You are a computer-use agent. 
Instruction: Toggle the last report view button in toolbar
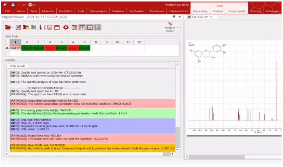click(97, 27)
